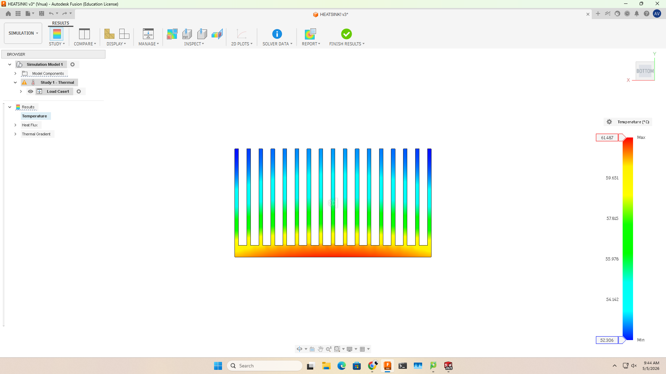Open the COMPARE menu

coord(85,44)
